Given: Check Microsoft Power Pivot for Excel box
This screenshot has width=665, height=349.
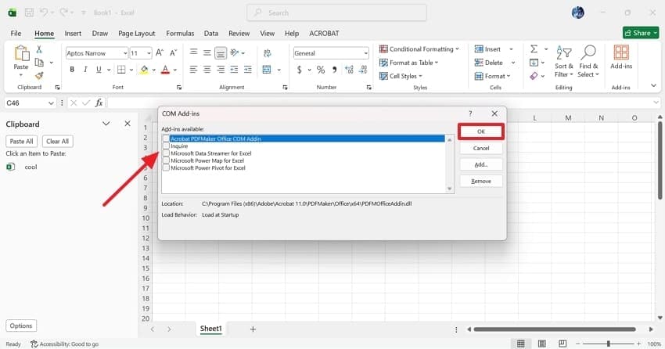Looking at the screenshot, I should coord(166,167).
